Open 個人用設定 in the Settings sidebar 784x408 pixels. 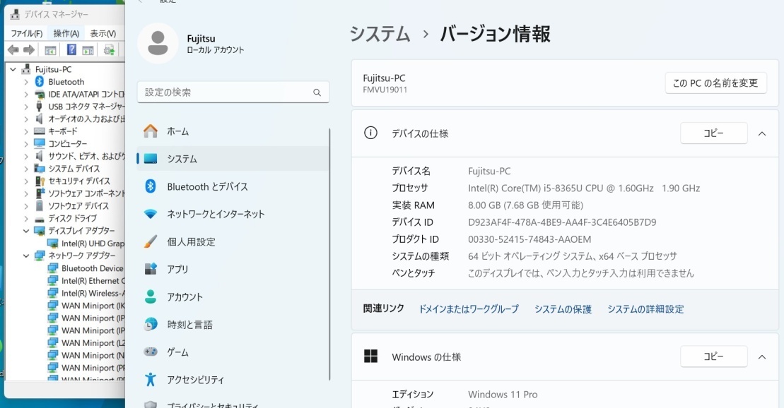click(233, 241)
